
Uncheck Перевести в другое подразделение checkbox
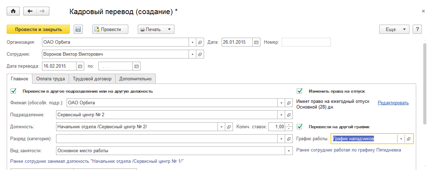[x=14, y=91]
